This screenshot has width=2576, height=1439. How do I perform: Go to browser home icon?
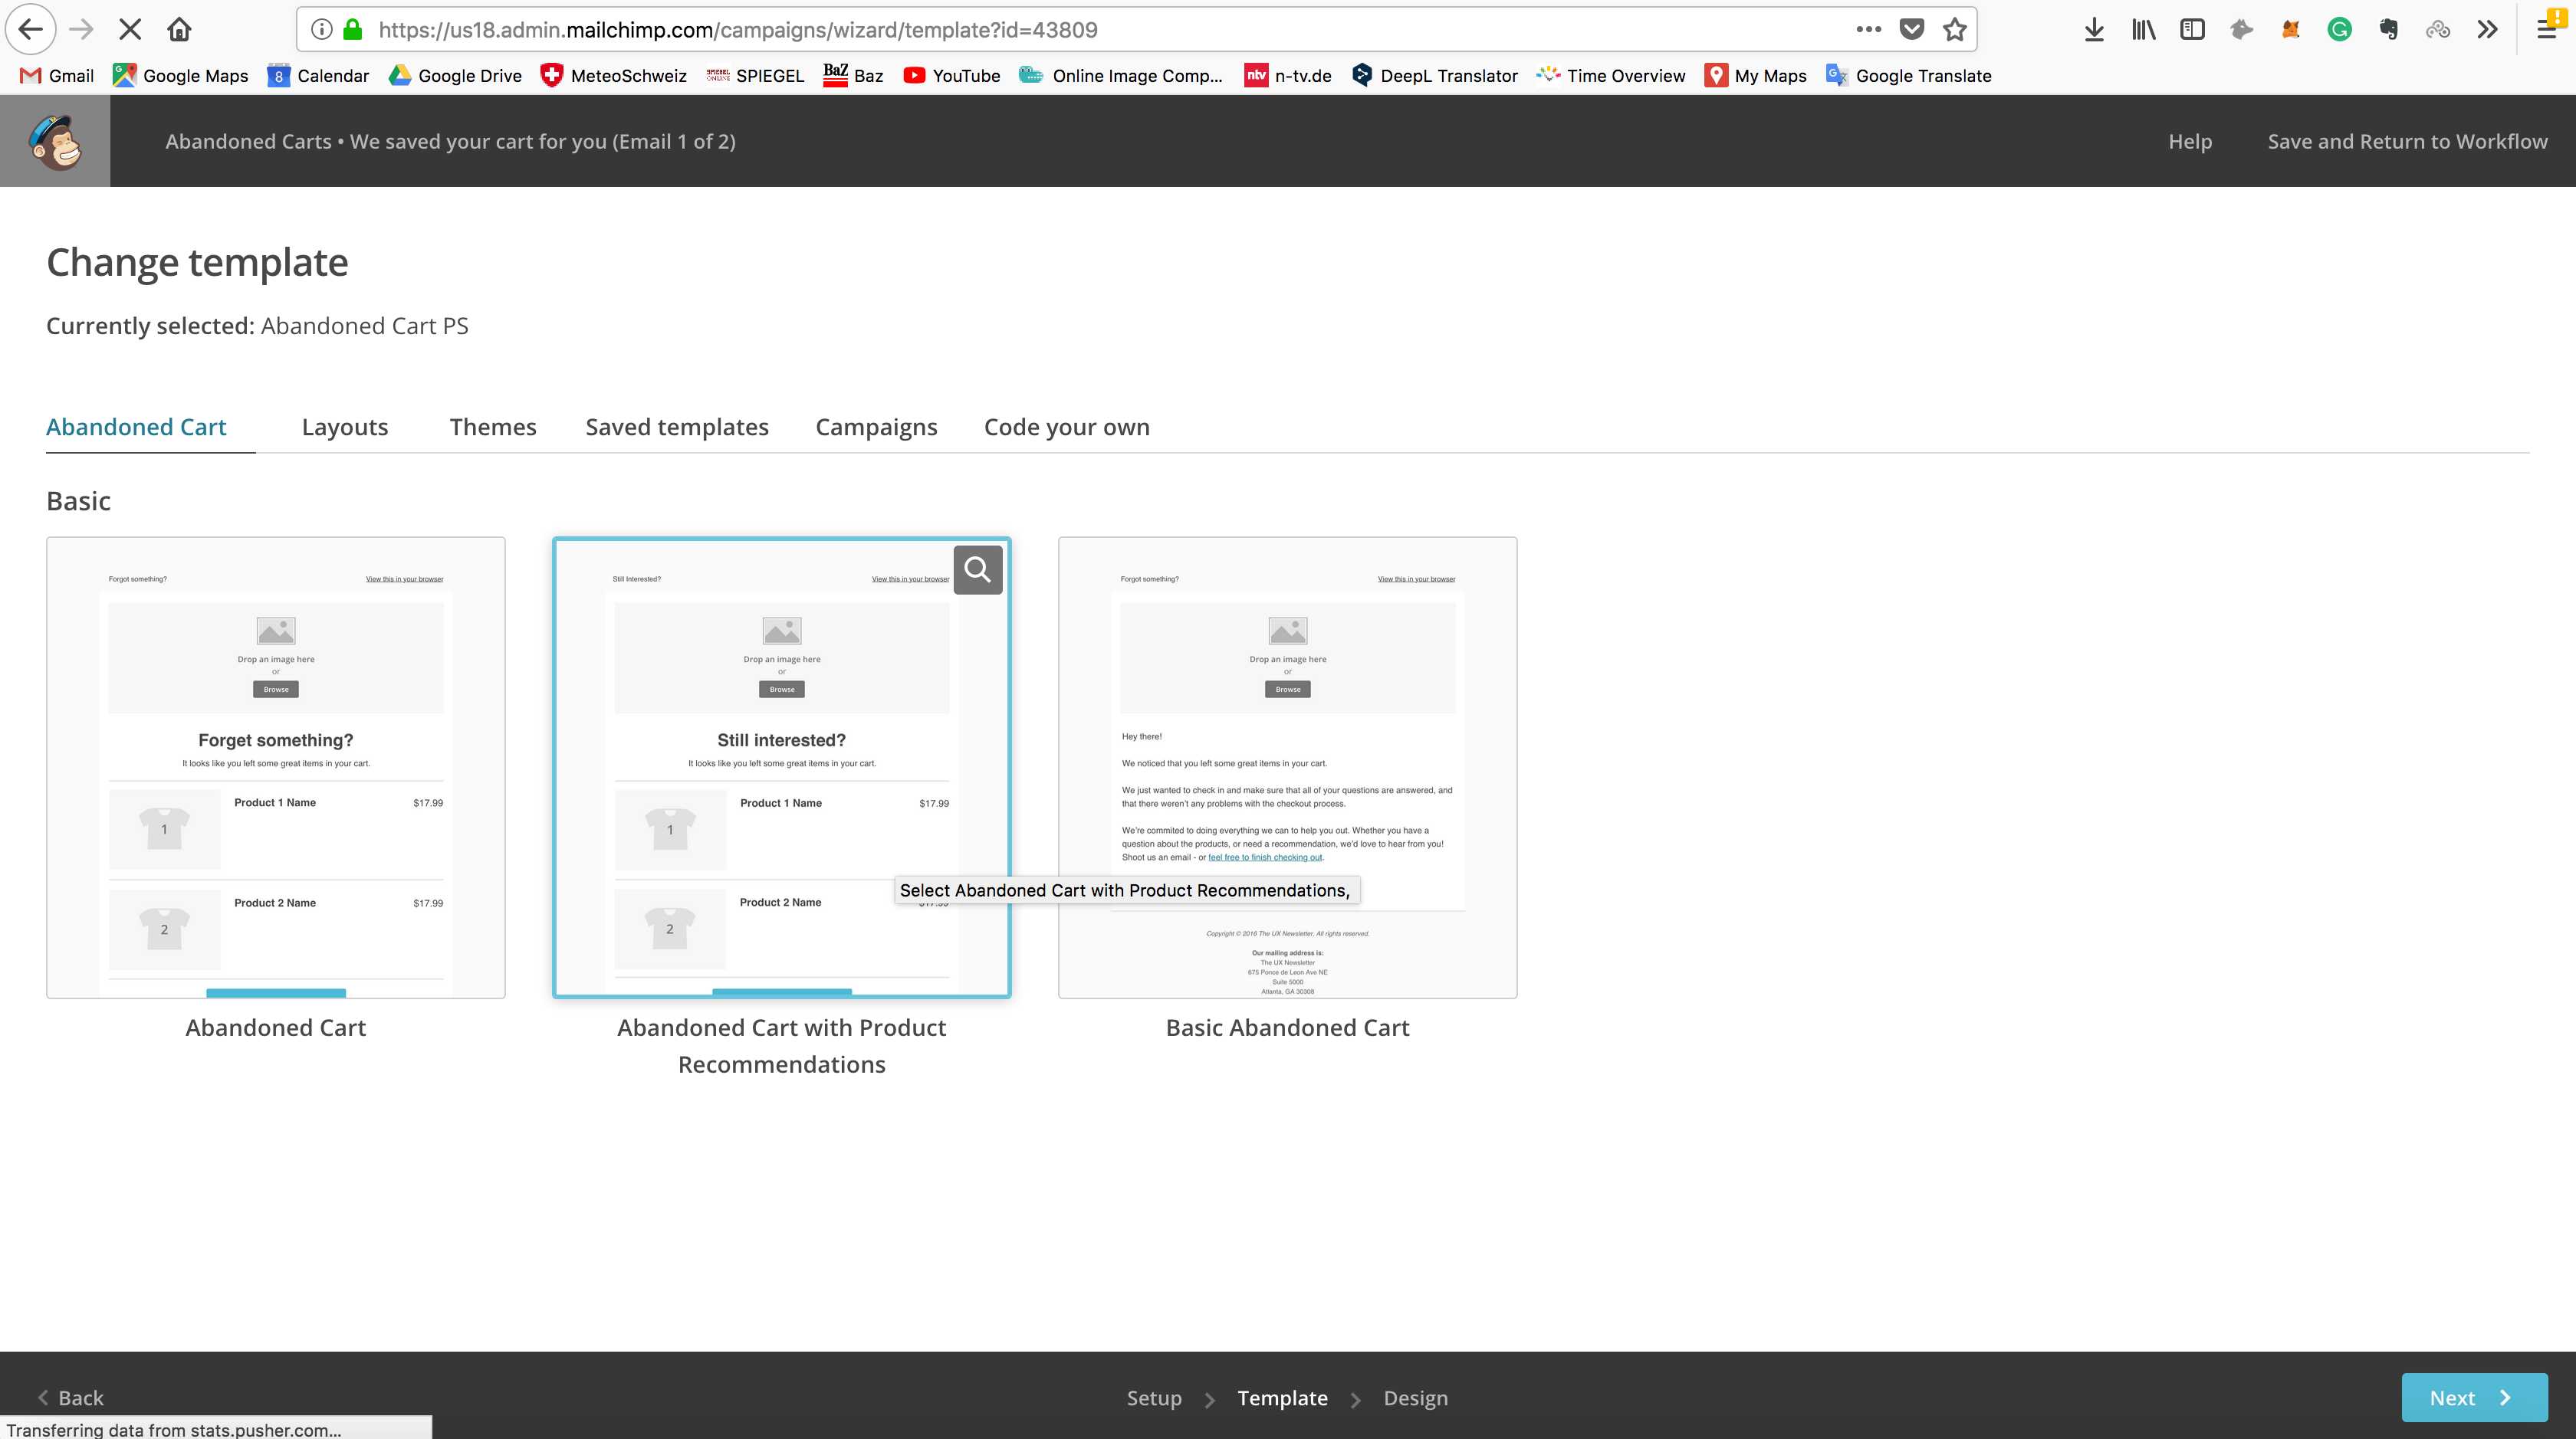click(x=179, y=29)
